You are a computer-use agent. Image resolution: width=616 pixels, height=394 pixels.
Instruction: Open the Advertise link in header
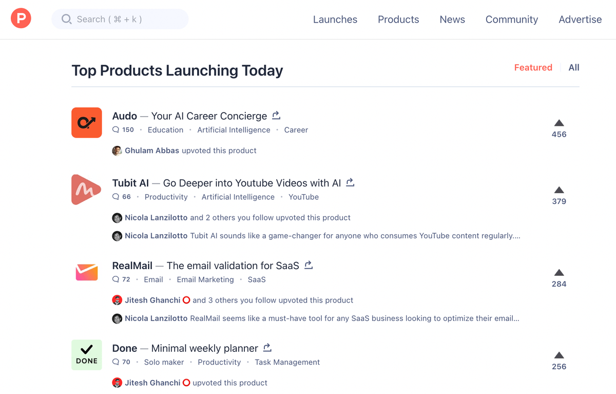click(x=580, y=20)
